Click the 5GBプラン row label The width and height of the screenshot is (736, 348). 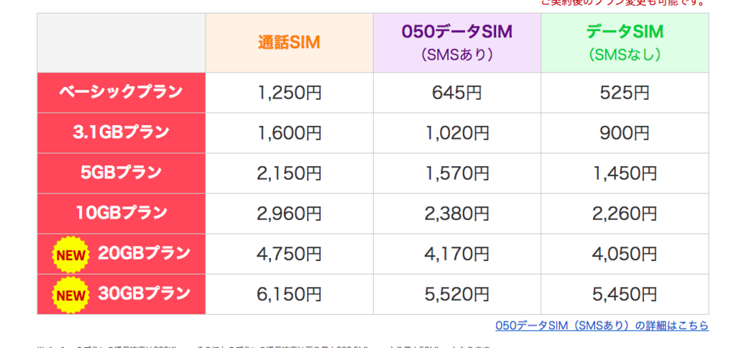pyautogui.click(x=121, y=173)
